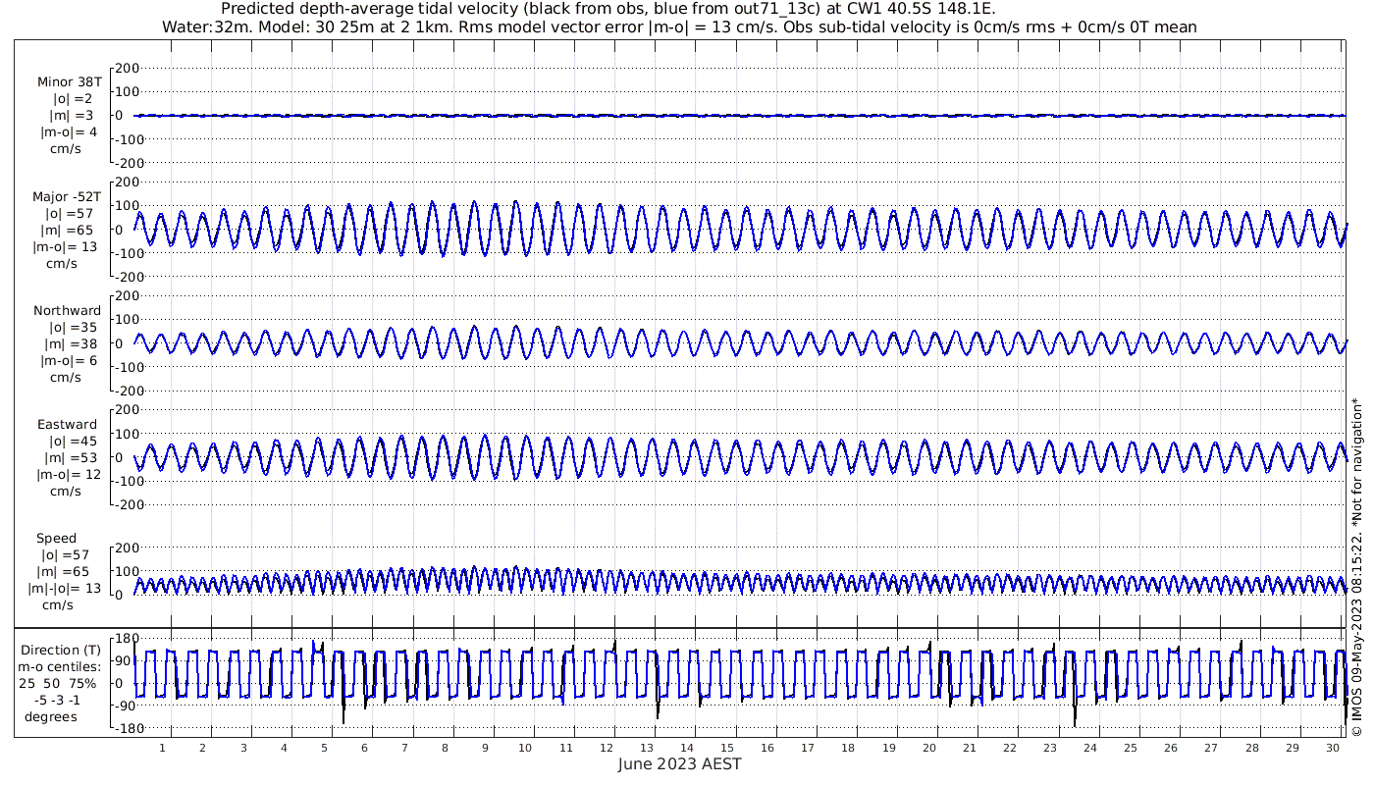This screenshot has height=785, width=1374.
Task: Click the date tick '27' on the x-axis
Action: (x=1210, y=748)
